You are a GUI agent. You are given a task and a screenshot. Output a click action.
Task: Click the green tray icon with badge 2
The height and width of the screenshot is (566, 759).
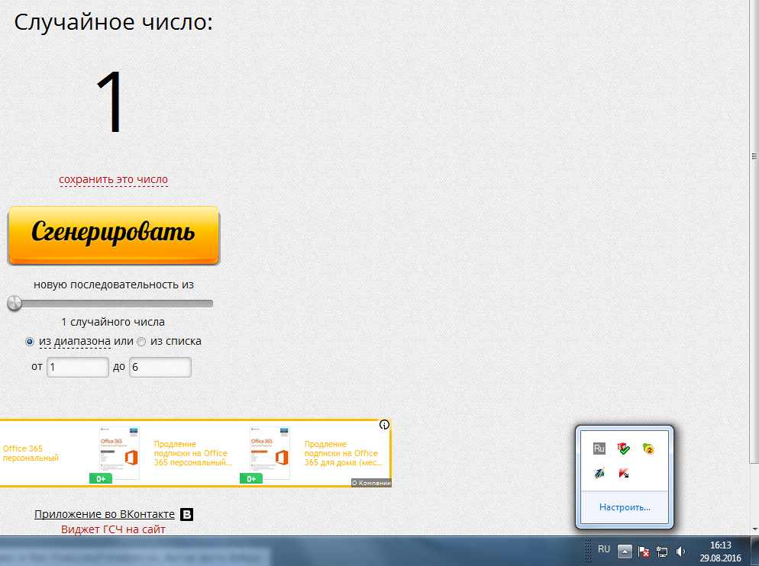648,448
